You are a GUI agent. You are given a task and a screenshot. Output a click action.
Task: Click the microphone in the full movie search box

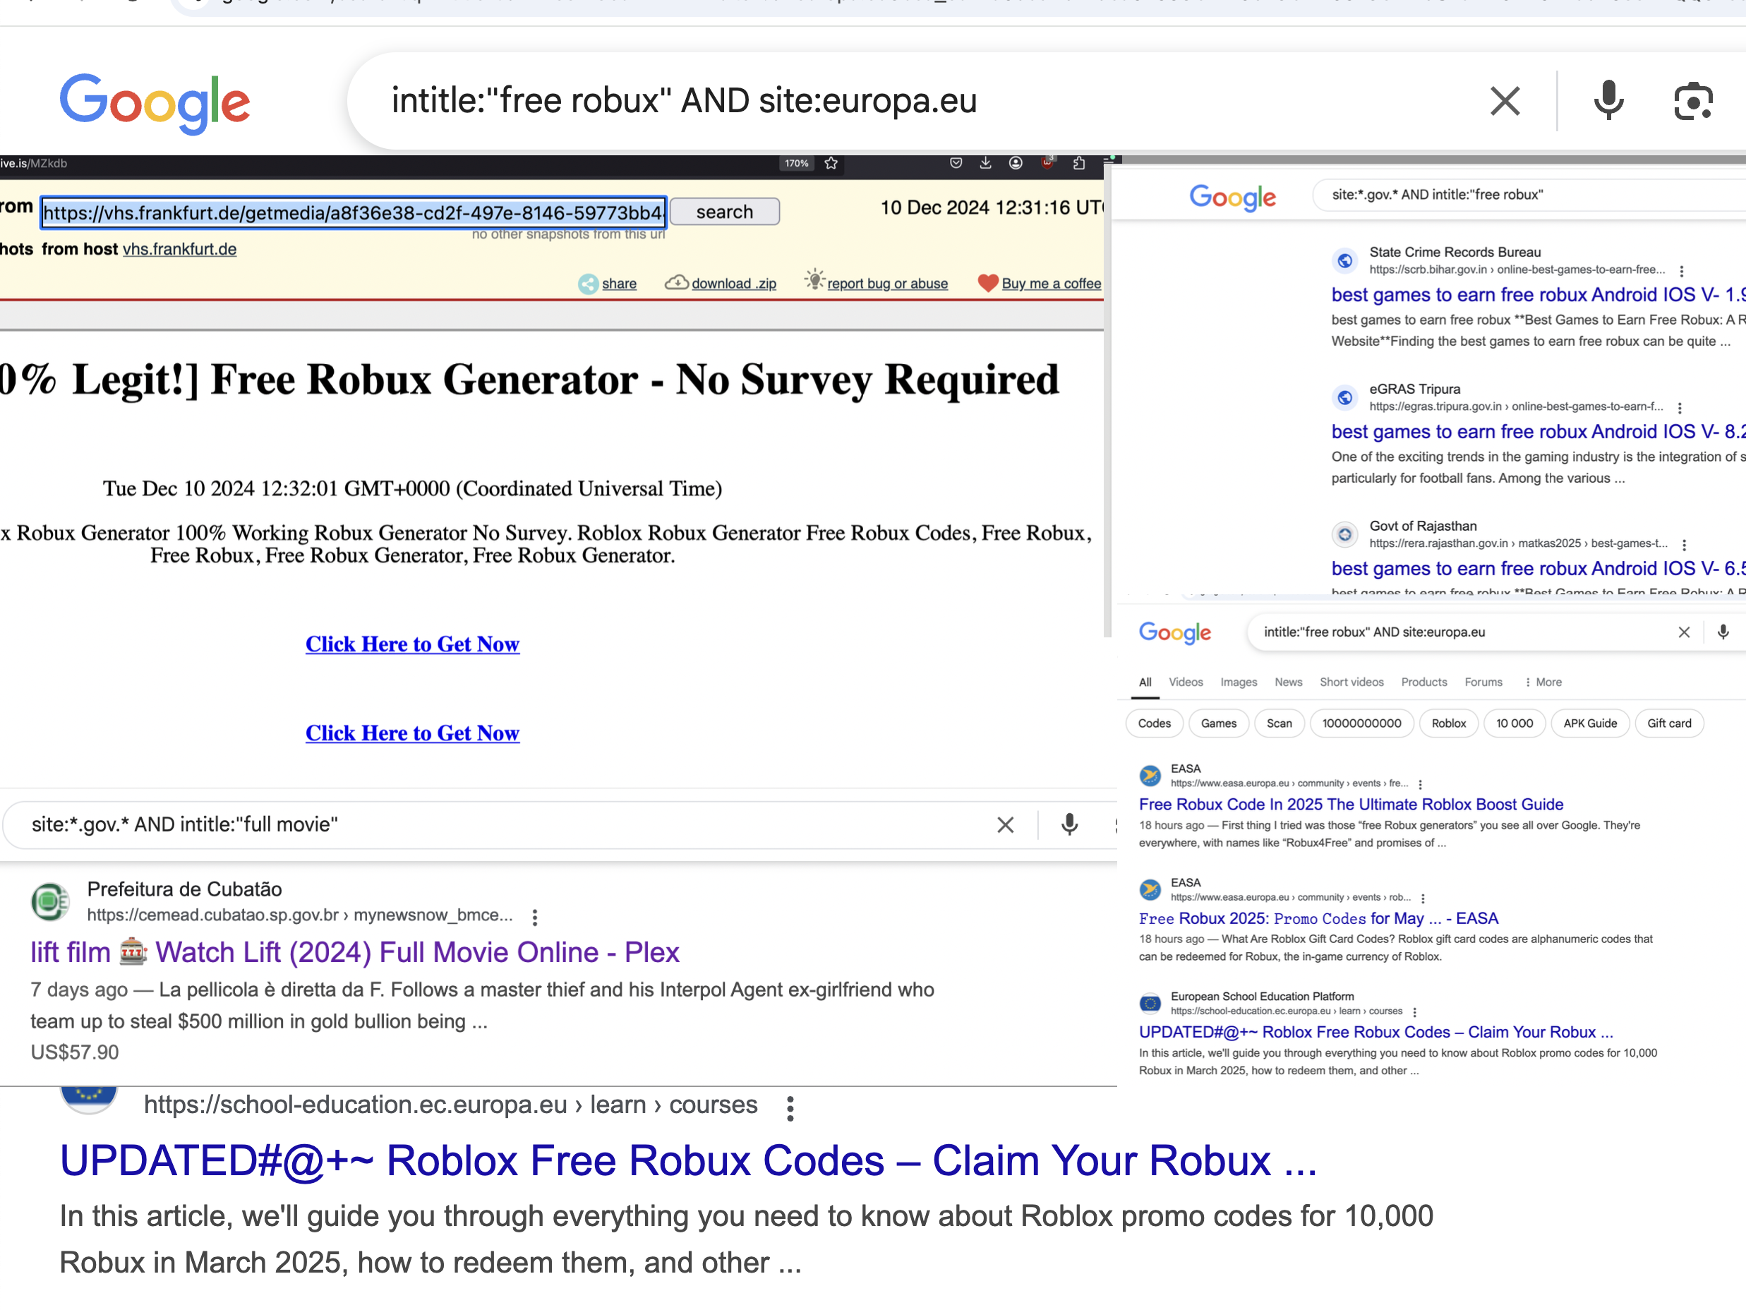(x=1068, y=824)
